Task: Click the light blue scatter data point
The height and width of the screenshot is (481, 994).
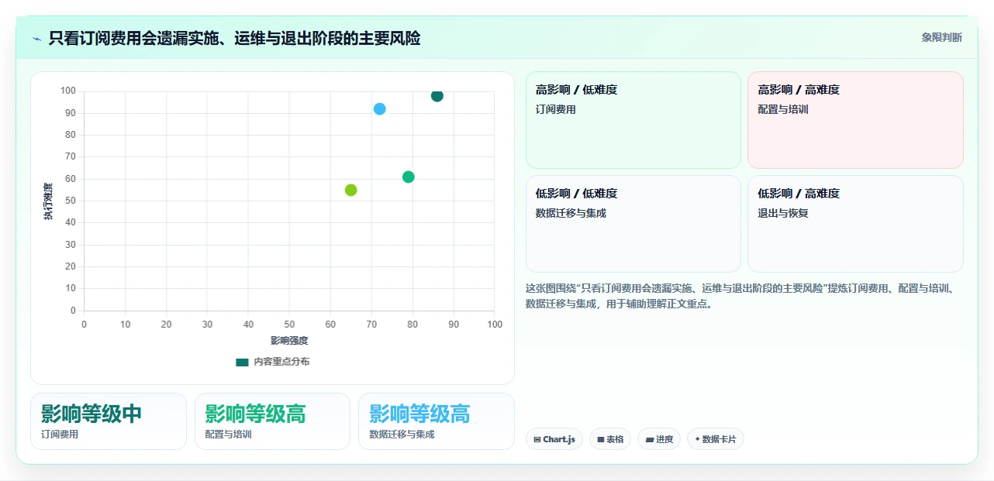Action: pos(379,109)
